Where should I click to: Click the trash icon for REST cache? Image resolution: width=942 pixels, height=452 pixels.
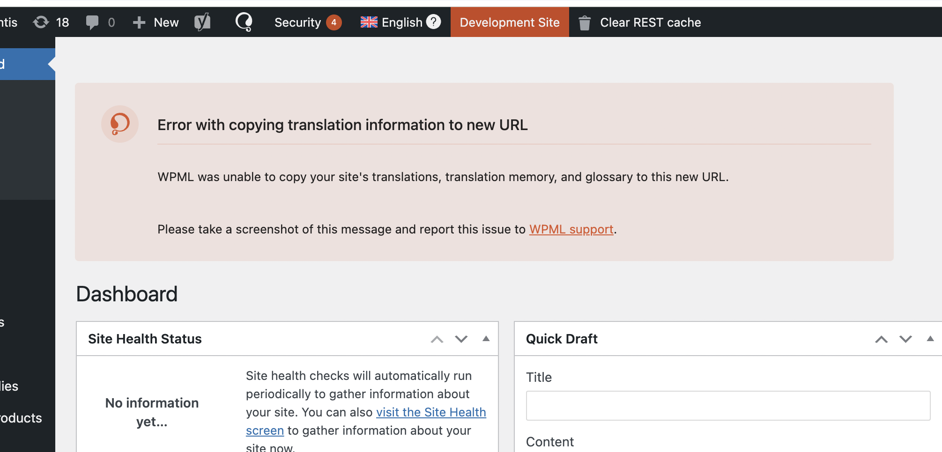pos(584,22)
